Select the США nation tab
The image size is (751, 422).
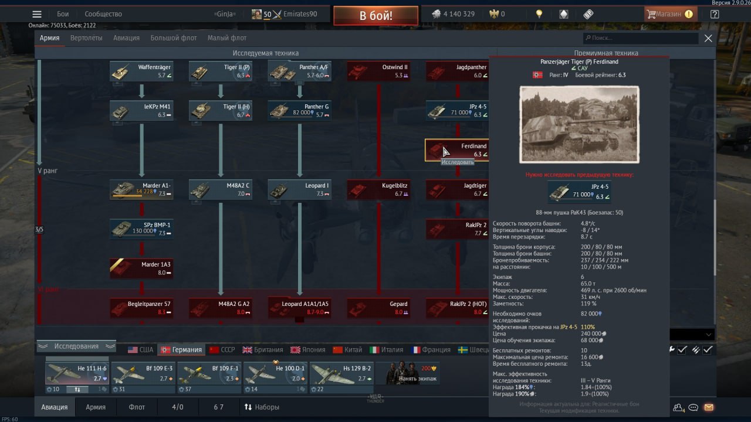click(141, 350)
